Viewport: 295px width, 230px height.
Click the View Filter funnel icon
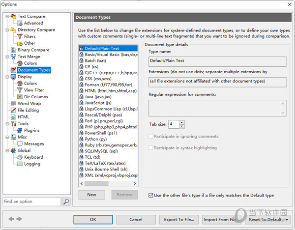[x=20, y=90]
